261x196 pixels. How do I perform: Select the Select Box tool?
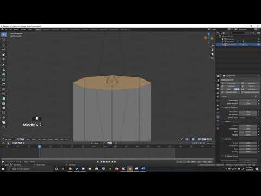pos(4,35)
